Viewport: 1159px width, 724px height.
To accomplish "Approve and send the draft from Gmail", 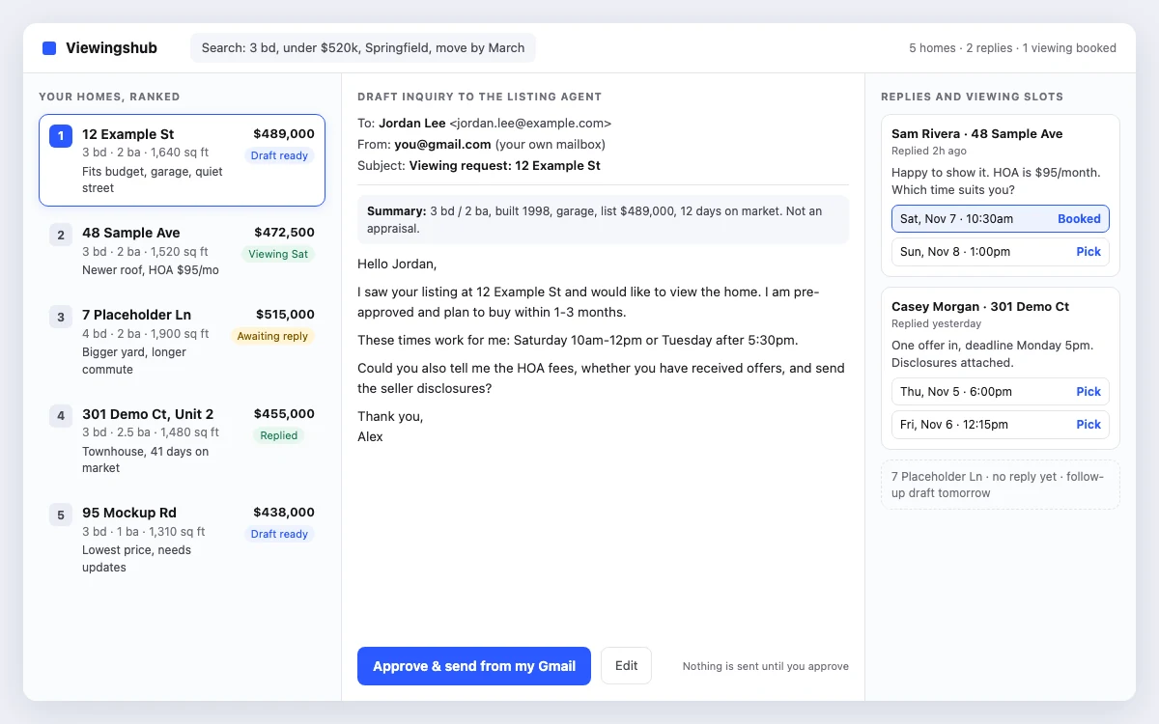I will (x=474, y=666).
